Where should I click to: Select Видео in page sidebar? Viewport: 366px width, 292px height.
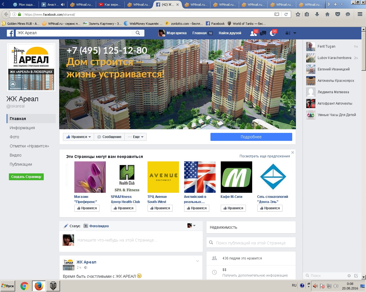[15, 155]
